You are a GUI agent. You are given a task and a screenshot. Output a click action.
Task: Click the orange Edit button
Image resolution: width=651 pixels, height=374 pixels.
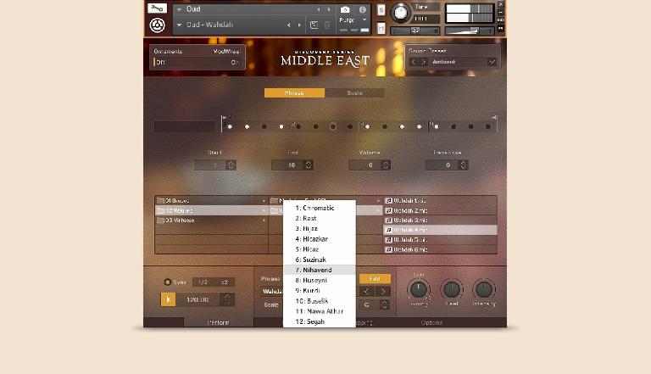pos(375,279)
